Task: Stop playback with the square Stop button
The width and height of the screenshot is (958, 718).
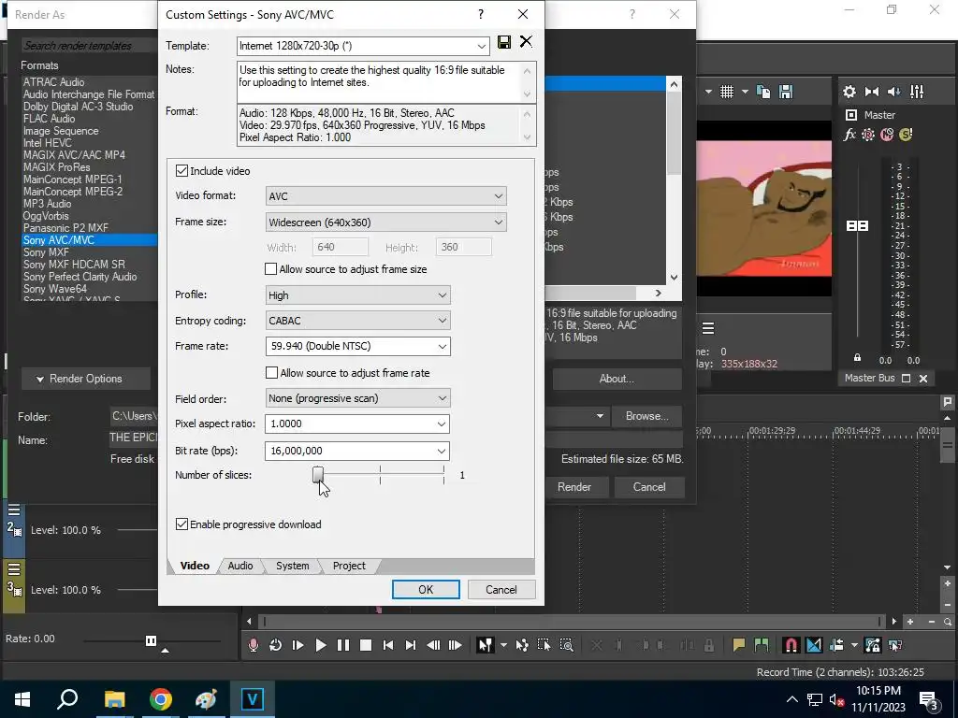Action: click(x=366, y=645)
